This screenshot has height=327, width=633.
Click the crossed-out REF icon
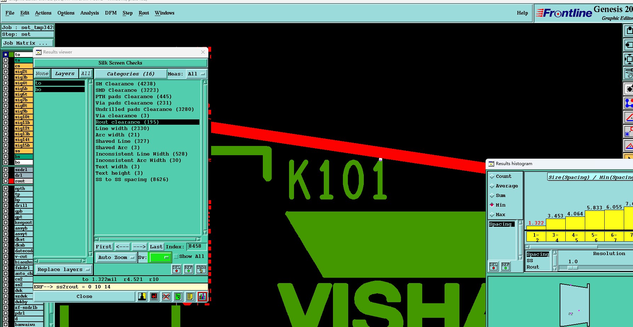[166, 297]
